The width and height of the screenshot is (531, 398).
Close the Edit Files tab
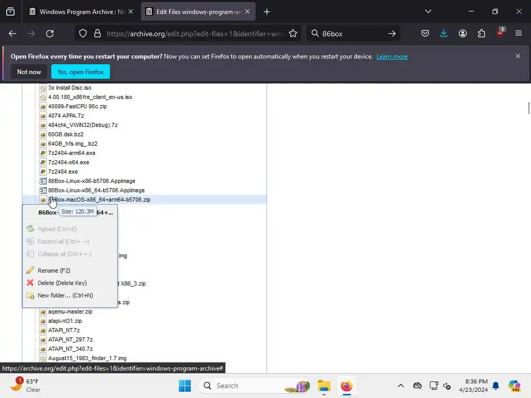247,12
